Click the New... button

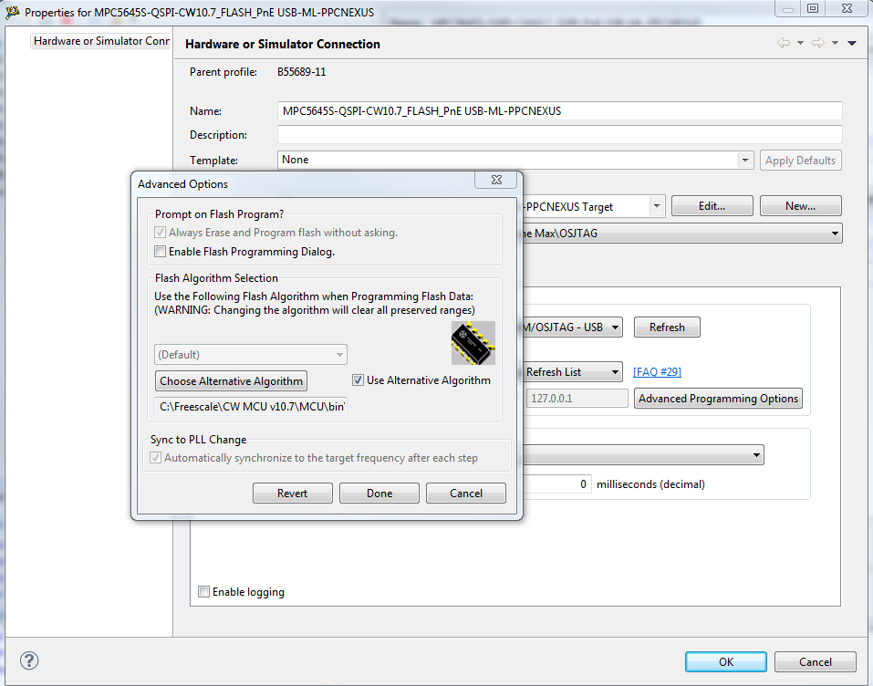(800, 206)
